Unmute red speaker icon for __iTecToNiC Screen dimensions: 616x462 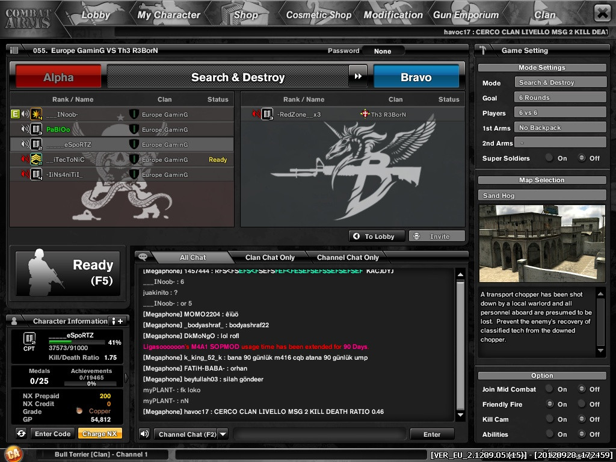pyautogui.click(x=25, y=159)
